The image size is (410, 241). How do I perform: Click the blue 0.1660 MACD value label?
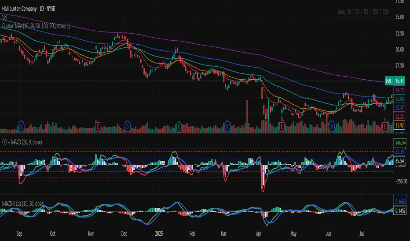pos(400,202)
